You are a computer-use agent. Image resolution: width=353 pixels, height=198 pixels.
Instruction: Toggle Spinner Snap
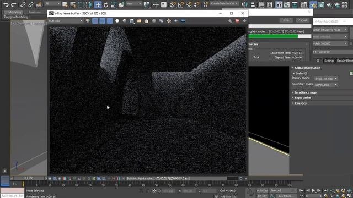[196, 4]
